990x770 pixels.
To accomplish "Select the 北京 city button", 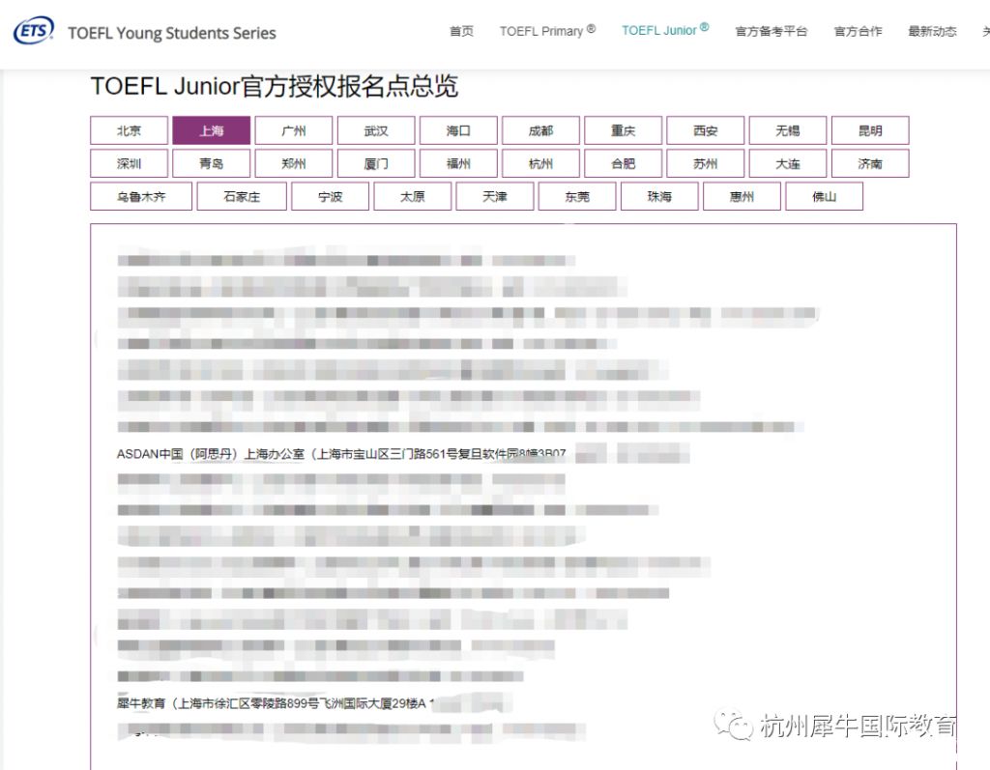I will pos(130,130).
